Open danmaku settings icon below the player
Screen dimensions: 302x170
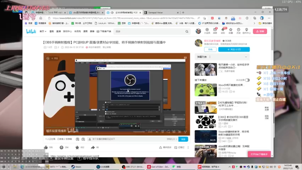coord(83,139)
